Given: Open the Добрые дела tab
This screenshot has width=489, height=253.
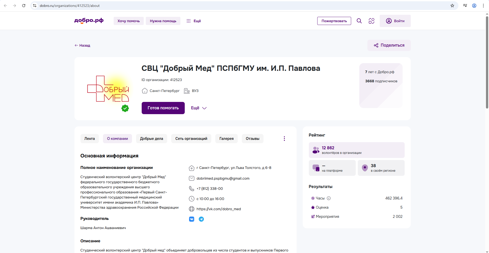Looking at the screenshot, I should (x=152, y=139).
